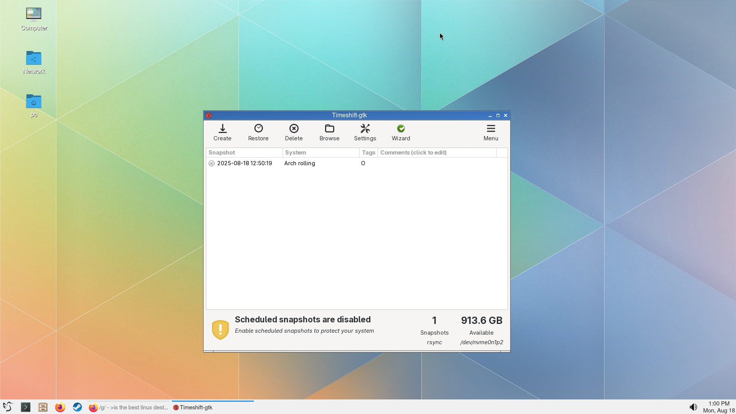Open the pc home folder icon
This screenshot has height=414, width=736.
pyautogui.click(x=34, y=102)
